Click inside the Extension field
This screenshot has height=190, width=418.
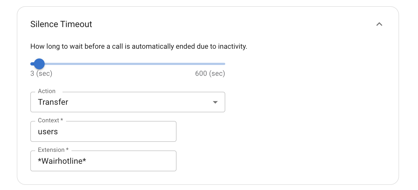tap(103, 161)
